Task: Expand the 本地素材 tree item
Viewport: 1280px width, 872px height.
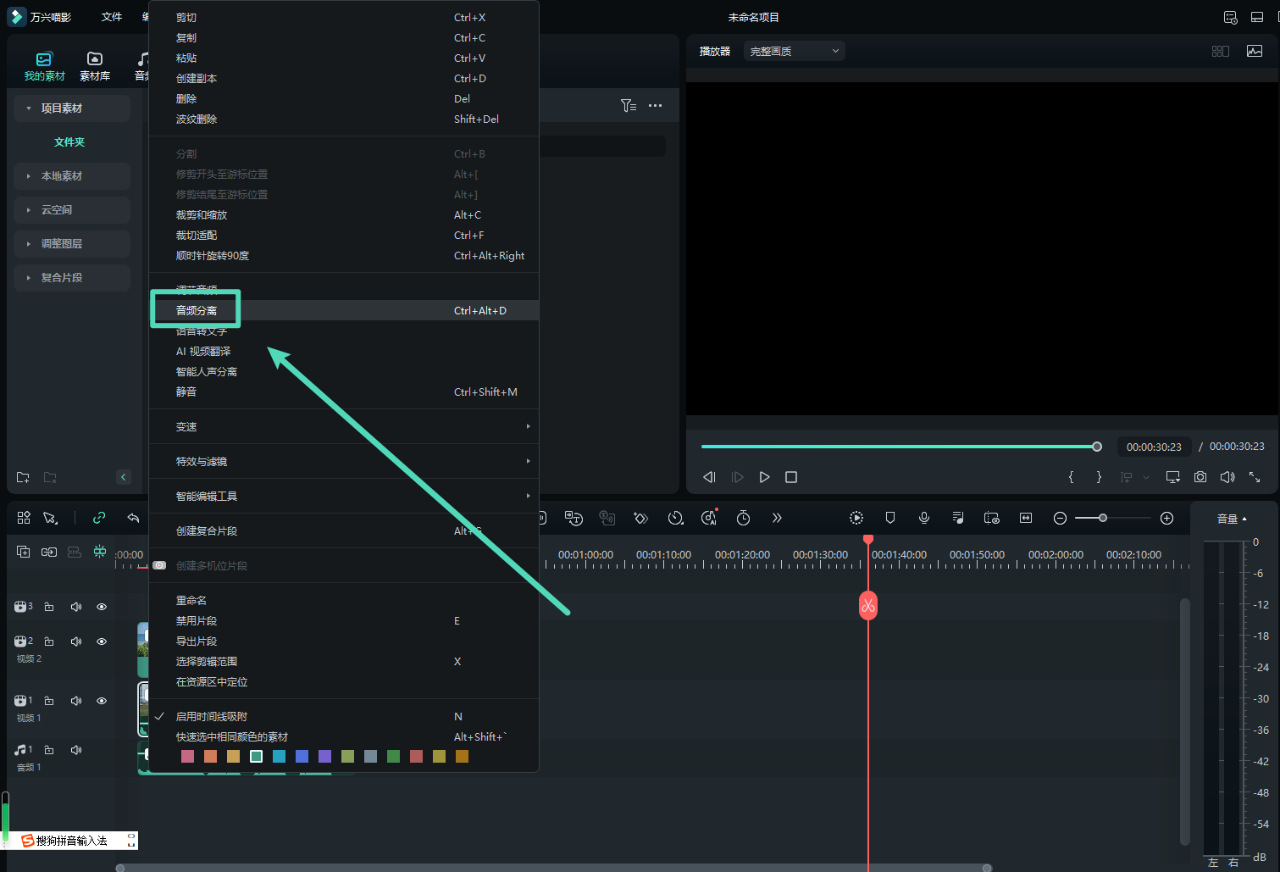Action: pyautogui.click(x=62, y=176)
